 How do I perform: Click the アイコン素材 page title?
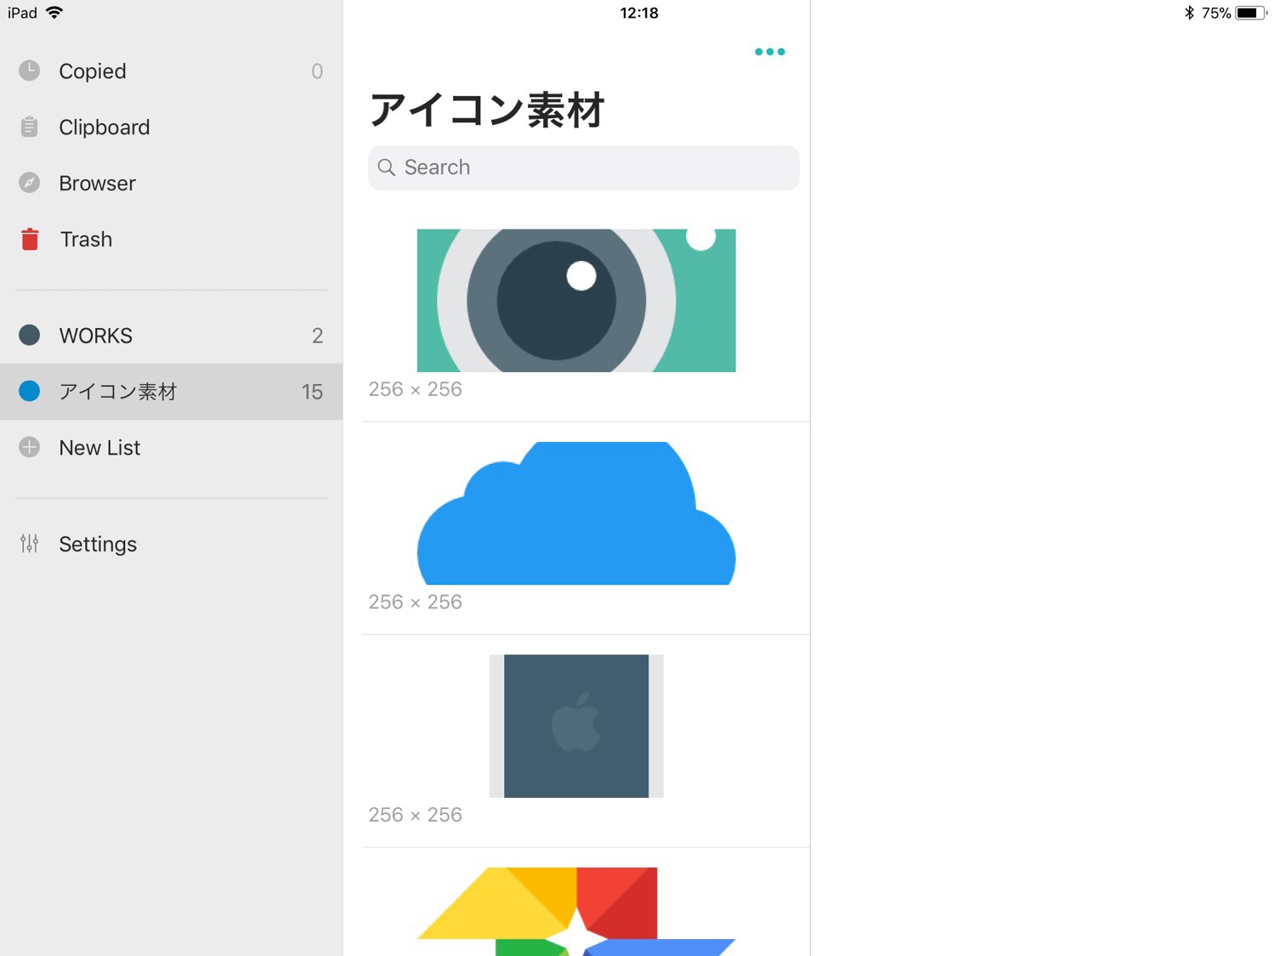(x=487, y=110)
